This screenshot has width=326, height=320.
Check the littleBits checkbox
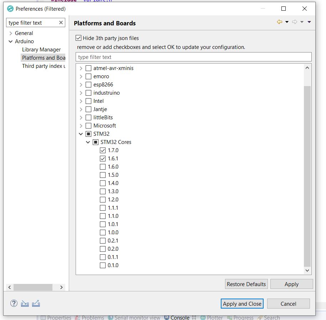coord(88,117)
